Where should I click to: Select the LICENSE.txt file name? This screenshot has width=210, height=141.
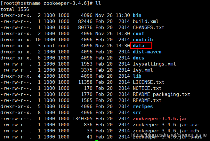149,82
